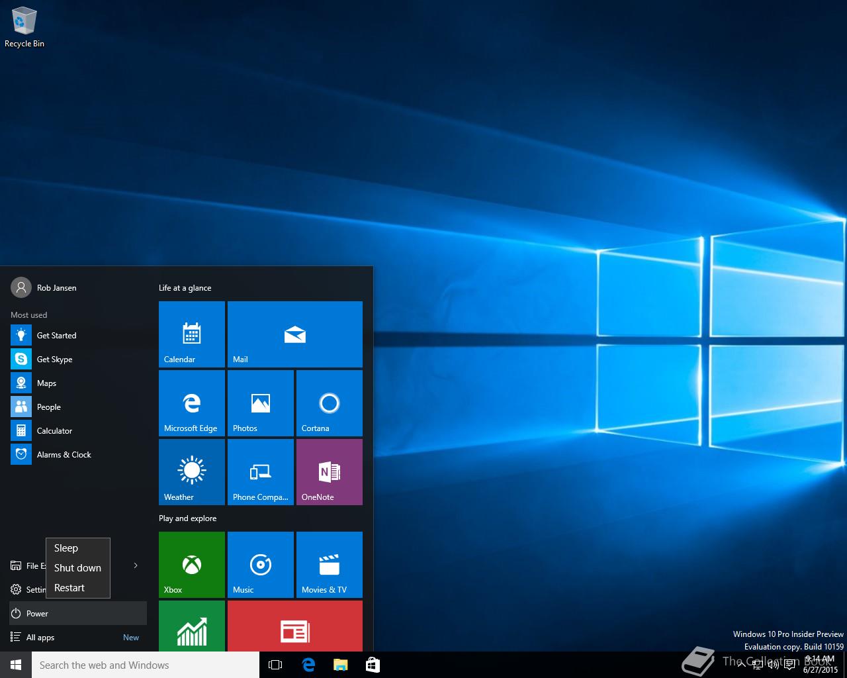The width and height of the screenshot is (847, 678).
Task: Open the green Money chart tile
Action: click(192, 626)
